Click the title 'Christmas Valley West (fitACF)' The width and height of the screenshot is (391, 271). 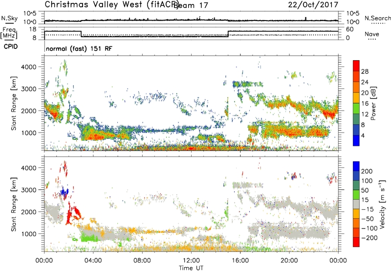pyautogui.click(x=111, y=4)
